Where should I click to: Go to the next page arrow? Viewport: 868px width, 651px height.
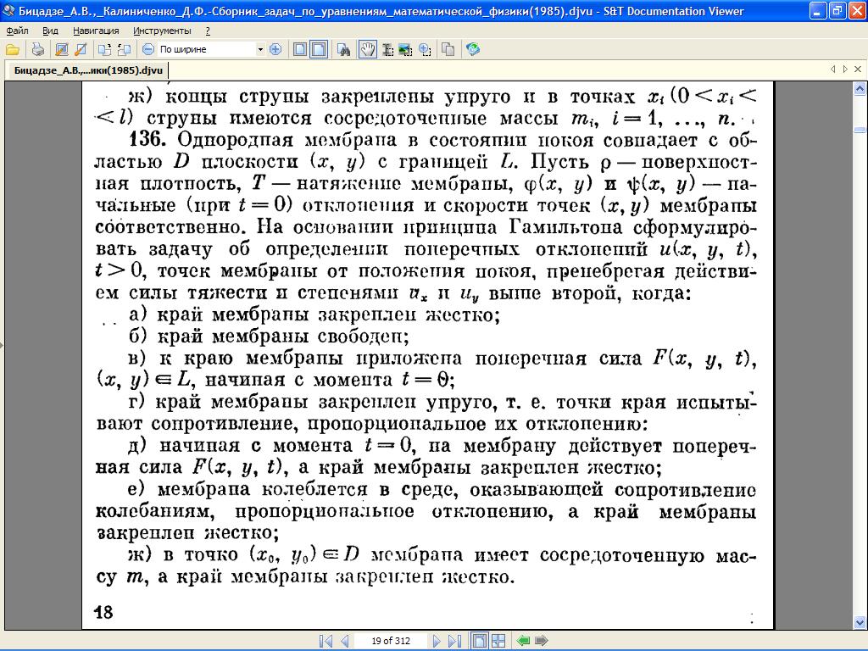tap(437, 641)
